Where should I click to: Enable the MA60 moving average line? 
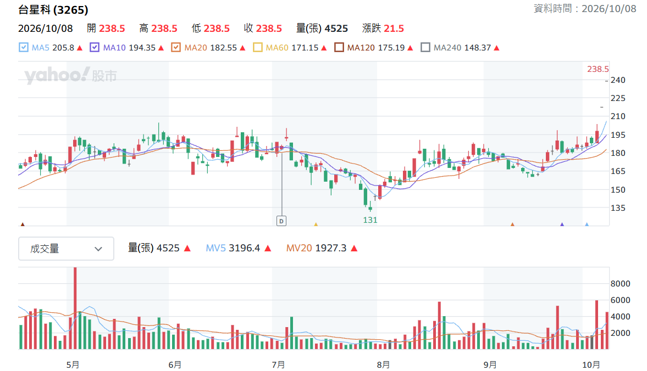(257, 47)
